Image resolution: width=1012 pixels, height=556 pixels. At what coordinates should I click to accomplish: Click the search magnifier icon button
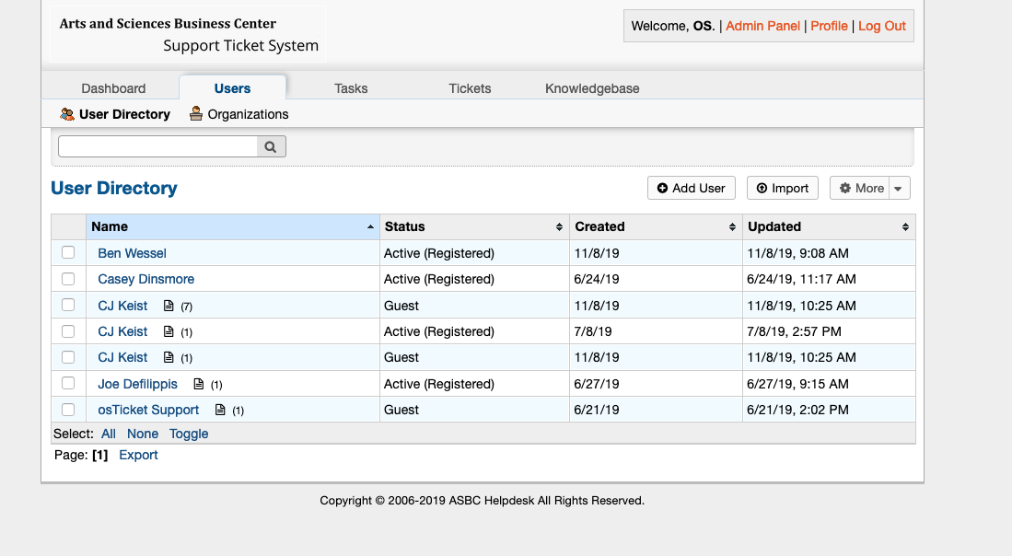[x=271, y=146]
